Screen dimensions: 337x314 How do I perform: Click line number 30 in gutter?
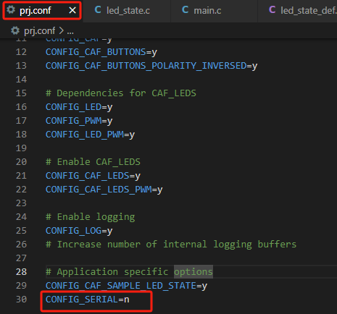pos(21,300)
